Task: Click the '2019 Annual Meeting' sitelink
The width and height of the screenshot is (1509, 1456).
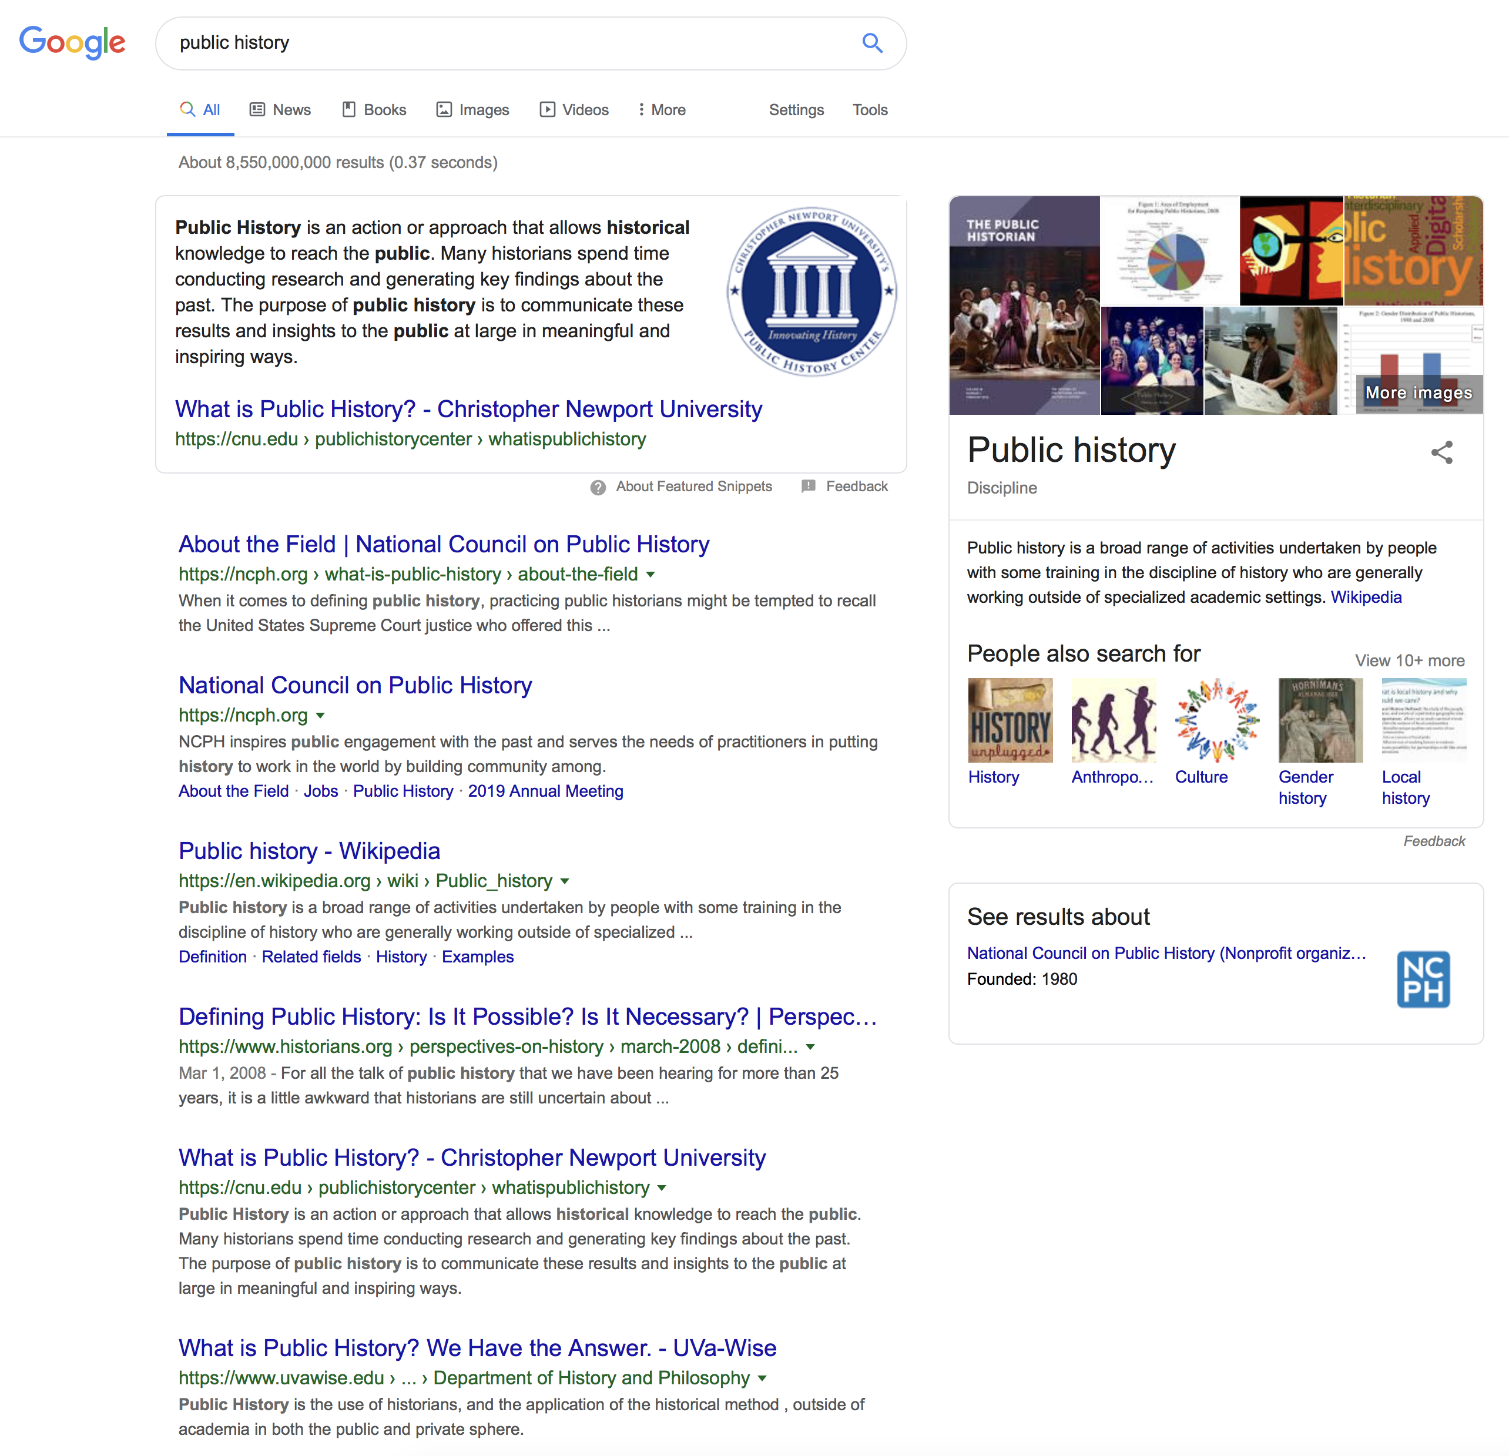Action: (x=545, y=791)
